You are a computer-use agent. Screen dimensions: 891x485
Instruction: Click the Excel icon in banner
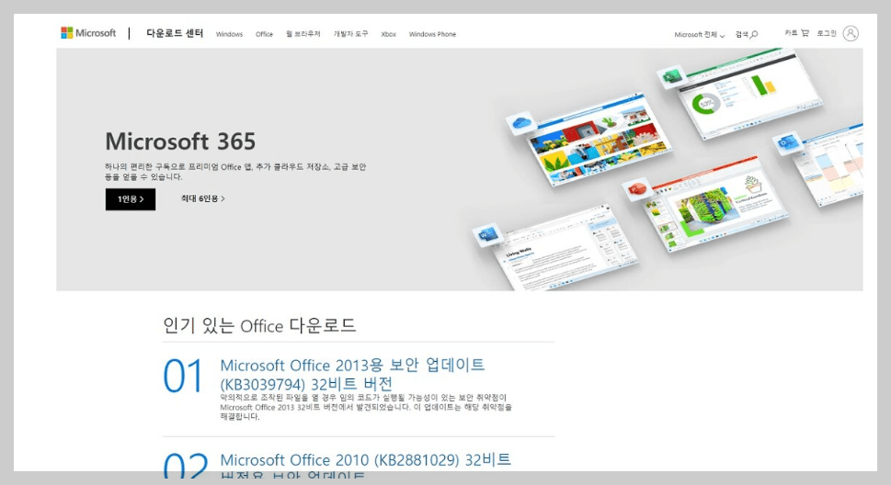coord(672,76)
